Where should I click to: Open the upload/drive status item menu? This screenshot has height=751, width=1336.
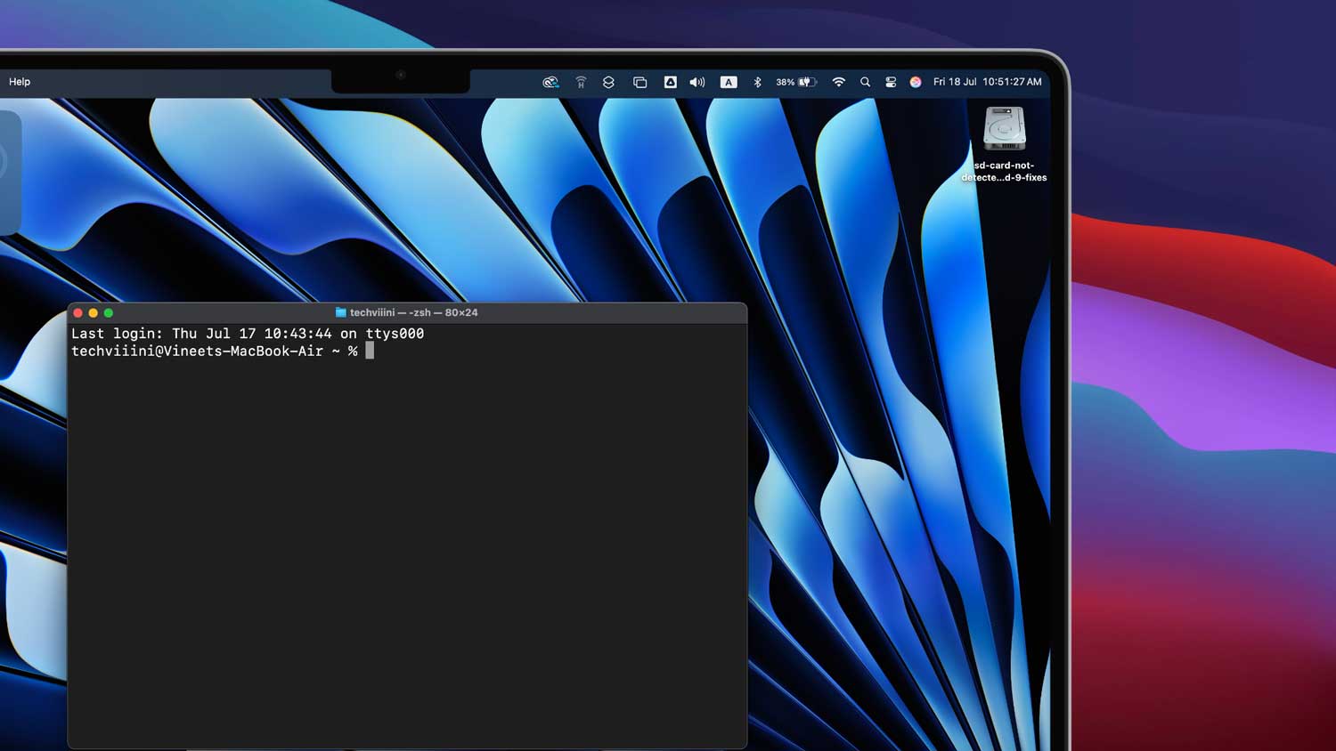click(x=670, y=81)
